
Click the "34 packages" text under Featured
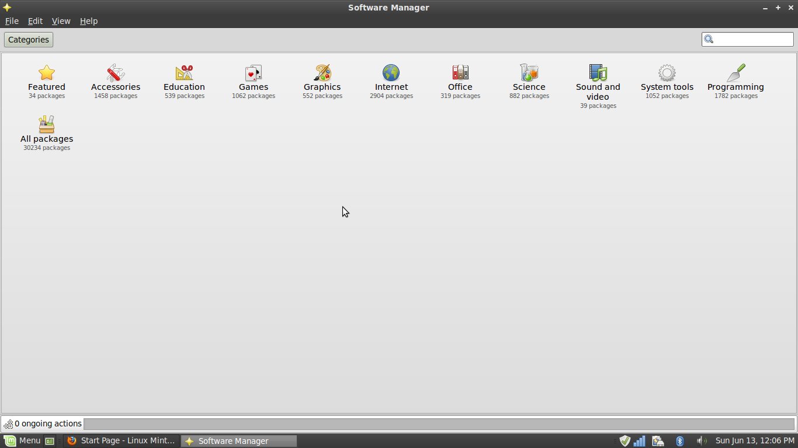tap(47, 96)
